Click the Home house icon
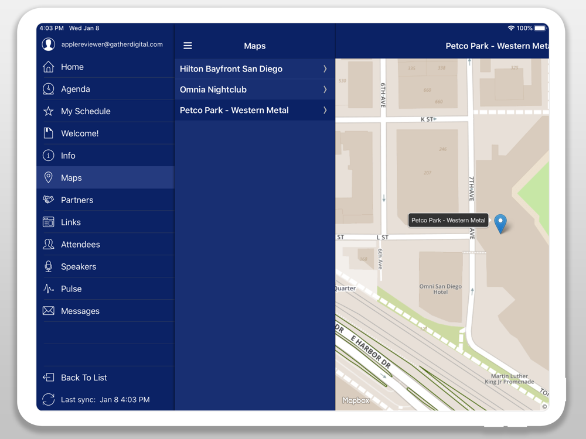The height and width of the screenshot is (439, 586). [48, 67]
